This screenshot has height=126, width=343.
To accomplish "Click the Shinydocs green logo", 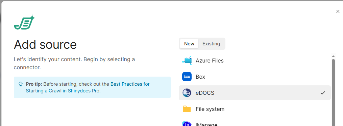I will coord(25,22).
